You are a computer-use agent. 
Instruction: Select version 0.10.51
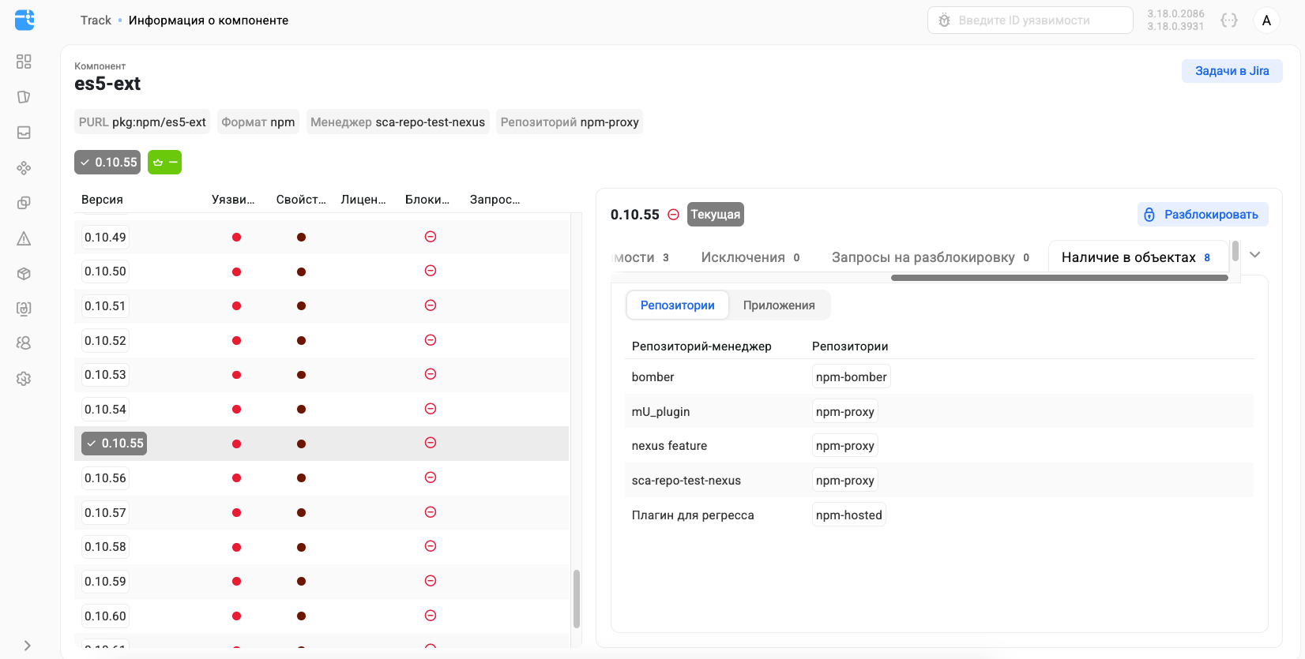click(x=105, y=306)
